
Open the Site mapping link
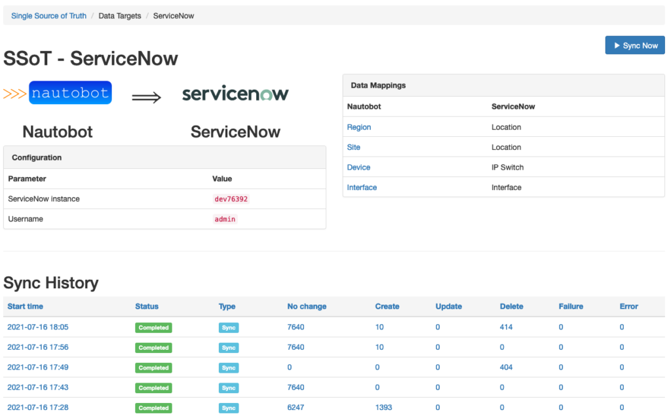coord(353,147)
